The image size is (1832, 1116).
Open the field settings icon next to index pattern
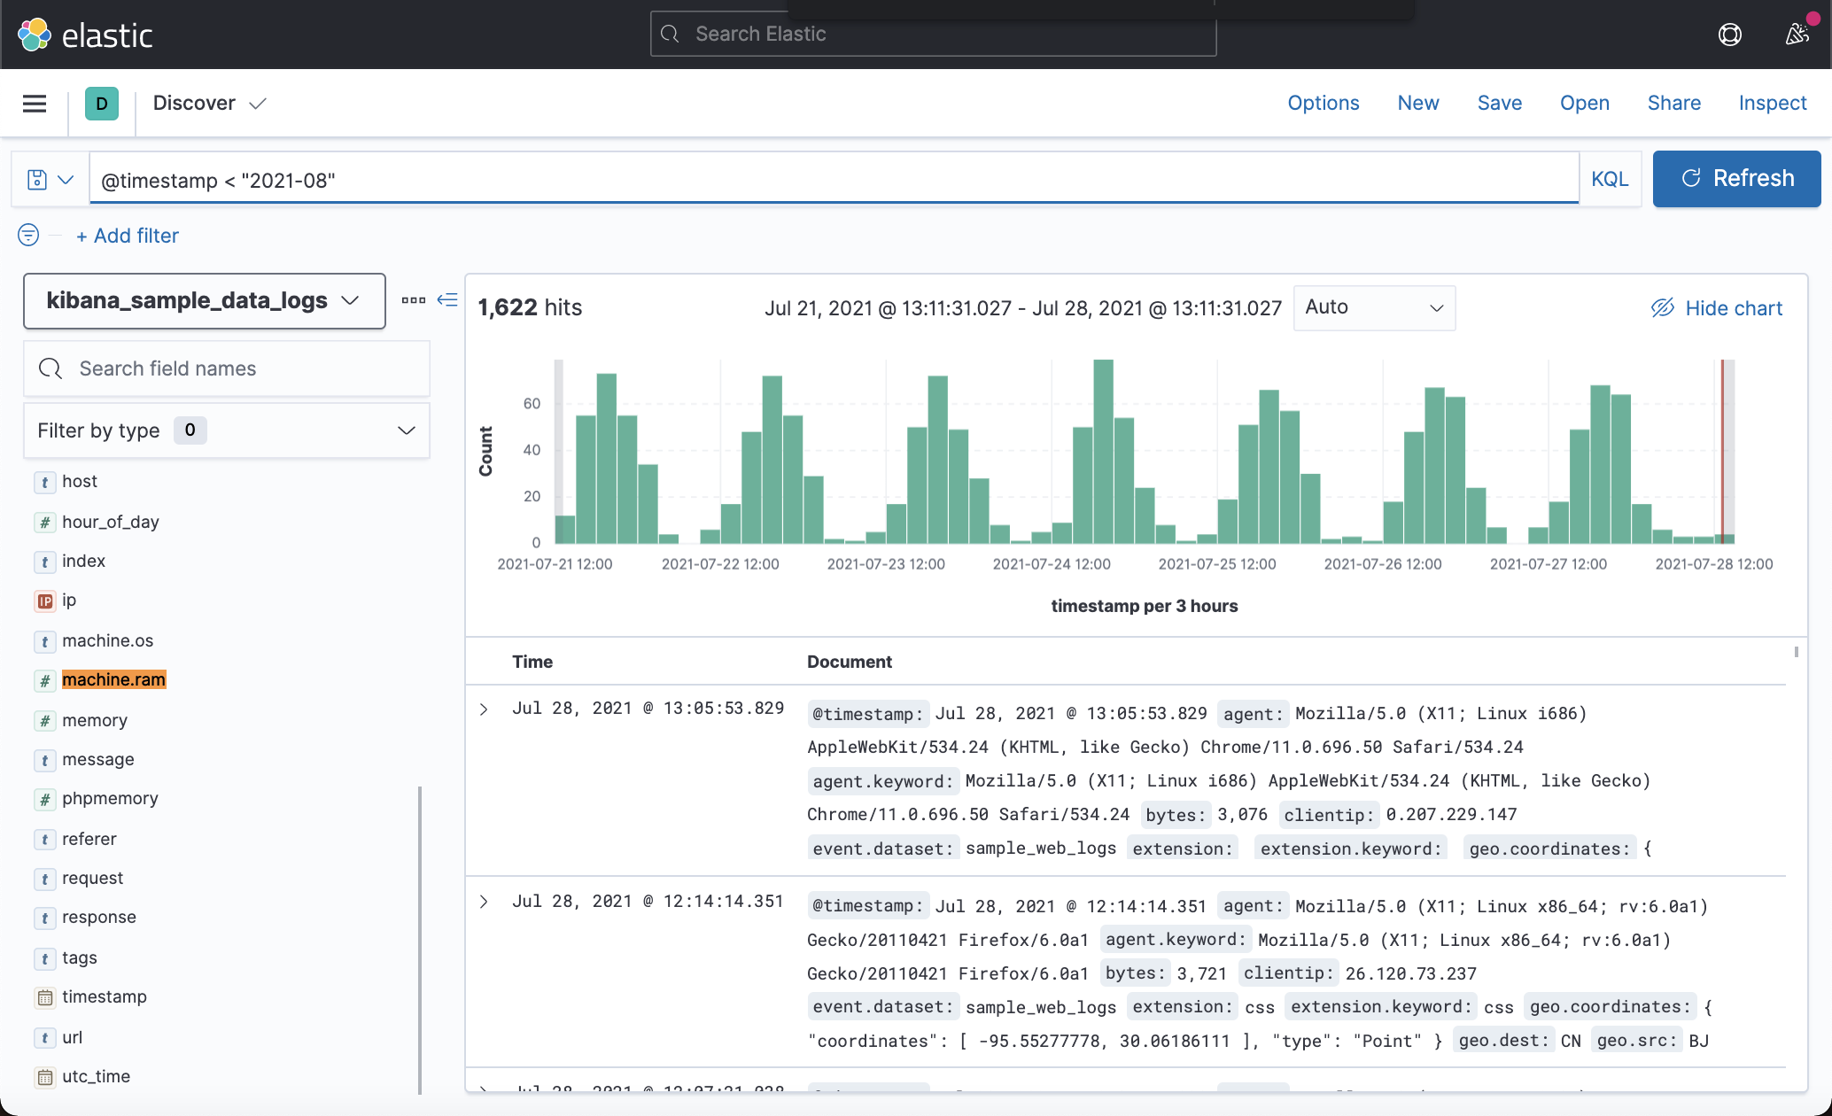pyautogui.click(x=413, y=300)
